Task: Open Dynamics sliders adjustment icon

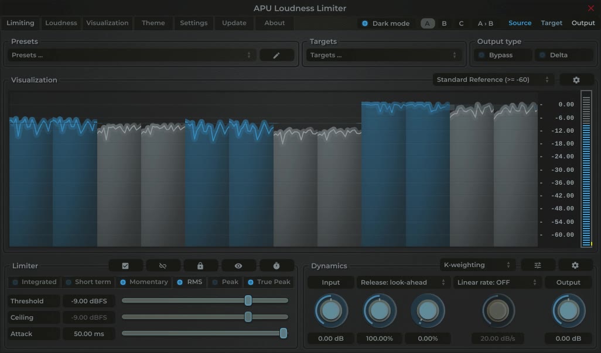Action: tap(537, 265)
